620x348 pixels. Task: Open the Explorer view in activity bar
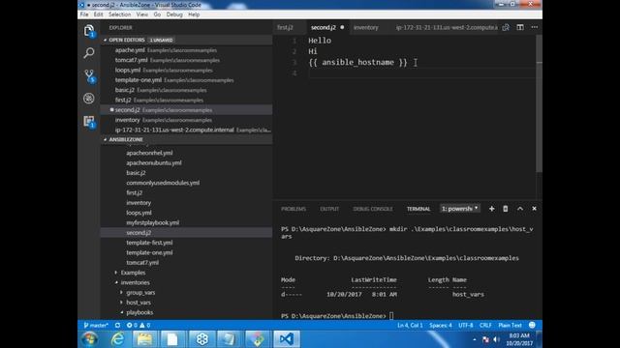tap(89, 31)
